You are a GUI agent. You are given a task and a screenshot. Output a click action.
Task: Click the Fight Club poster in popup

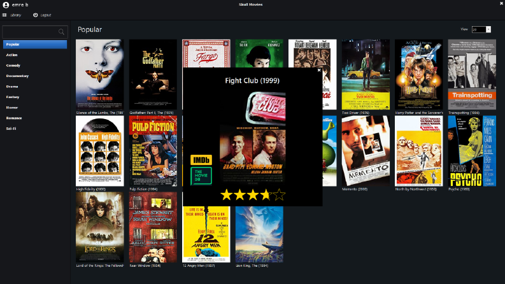[252, 138]
